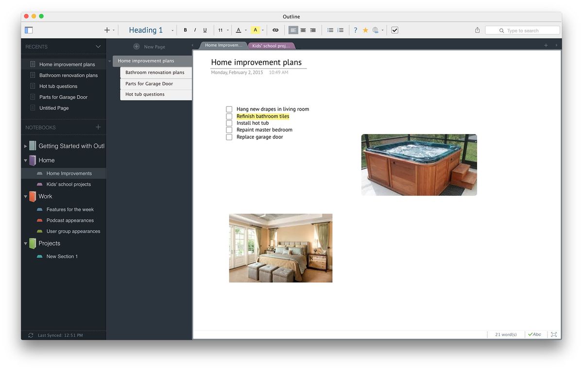Tick the Hang new drapes checkbox
The width and height of the screenshot is (583, 370).
point(229,109)
